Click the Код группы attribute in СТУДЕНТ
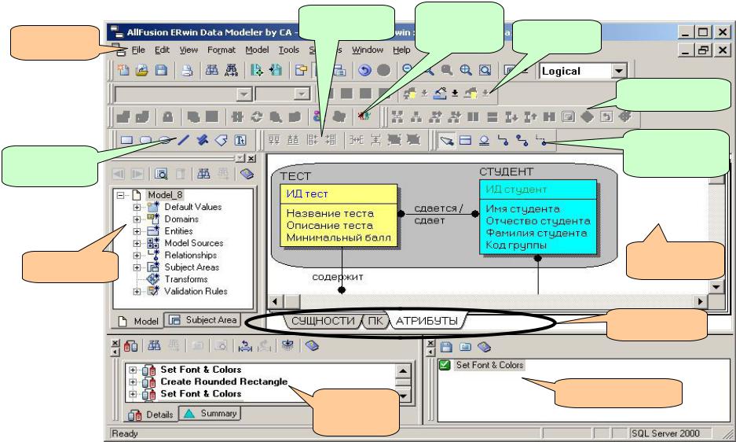 tap(515, 245)
